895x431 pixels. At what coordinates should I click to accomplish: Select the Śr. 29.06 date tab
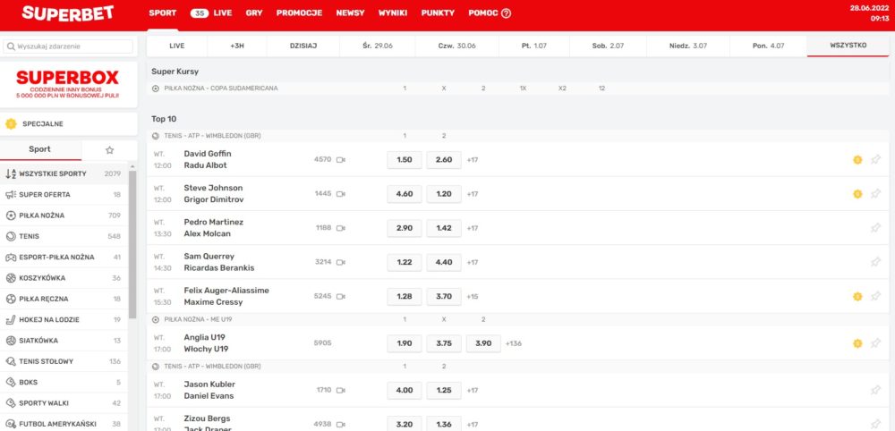[378, 46]
